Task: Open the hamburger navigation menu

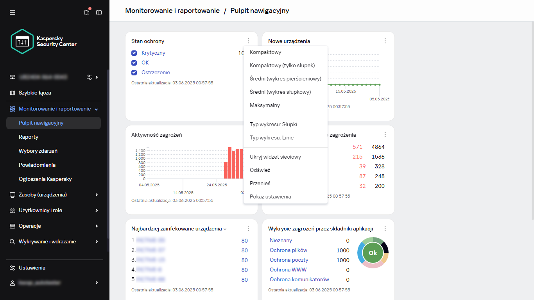Action: coord(12,12)
